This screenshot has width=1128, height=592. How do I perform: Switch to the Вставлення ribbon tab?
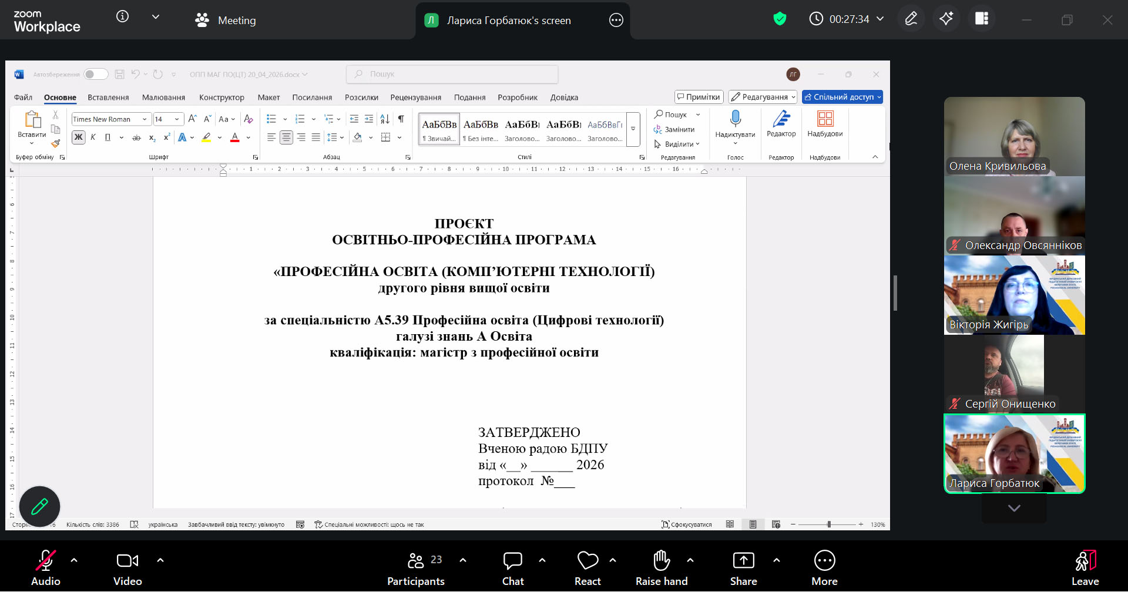108,97
